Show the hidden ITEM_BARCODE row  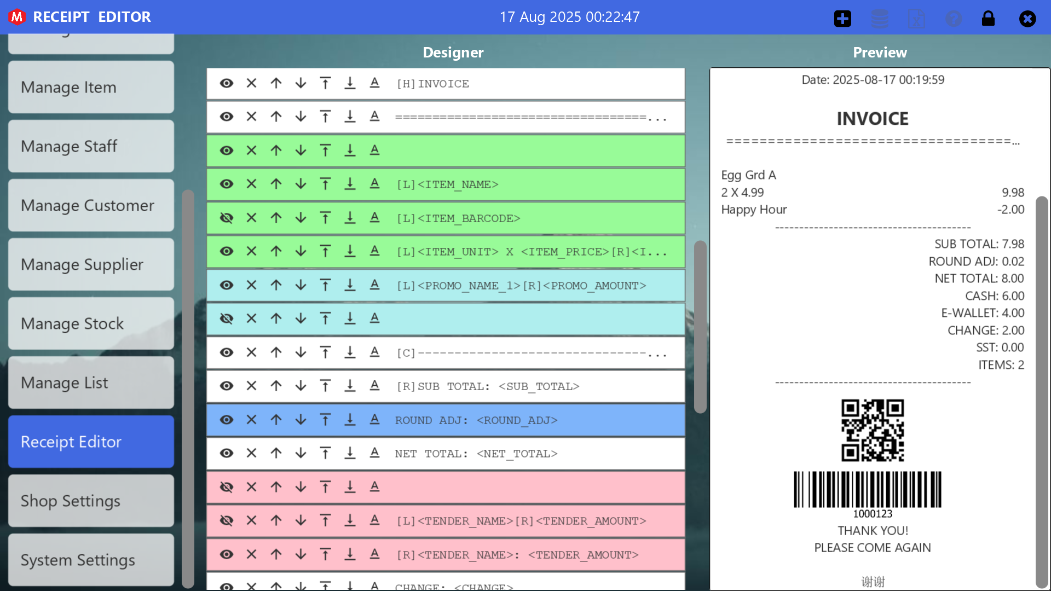pos(227,218)
